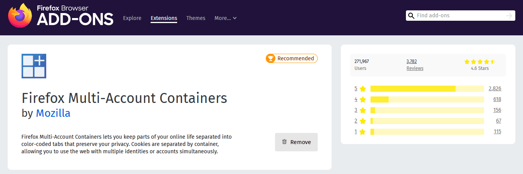Open the Mozilla author link
The image size is (523, 174).
click(x=53, y=113)
